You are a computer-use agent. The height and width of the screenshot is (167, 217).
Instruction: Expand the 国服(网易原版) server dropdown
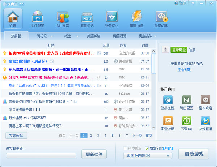pyautogui.click(x=168, y=156)
